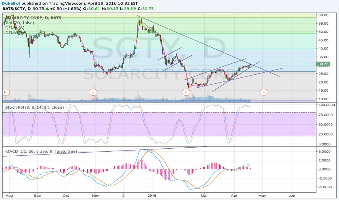Click the Jun label on the time axis

[x=292, y=196]
